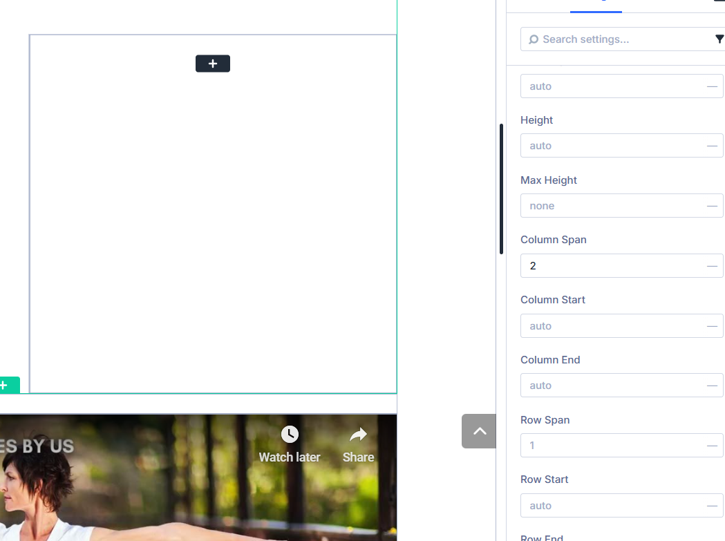
Task: Click the Row Start input field
Action: [612, 506]
